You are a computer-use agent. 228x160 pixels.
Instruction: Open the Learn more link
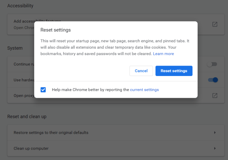pos(163,54)
